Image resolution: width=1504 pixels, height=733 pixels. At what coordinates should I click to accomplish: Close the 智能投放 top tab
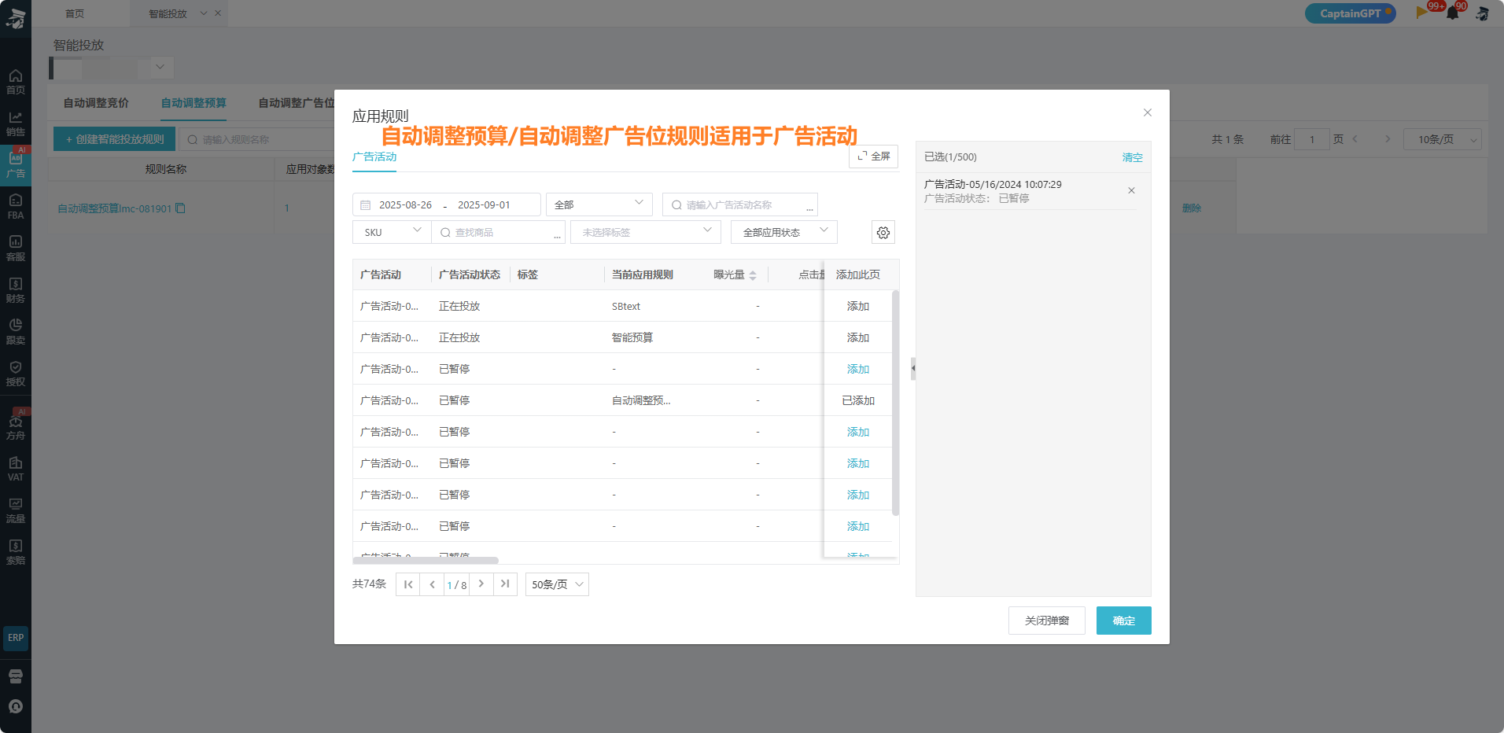[218, 13]
